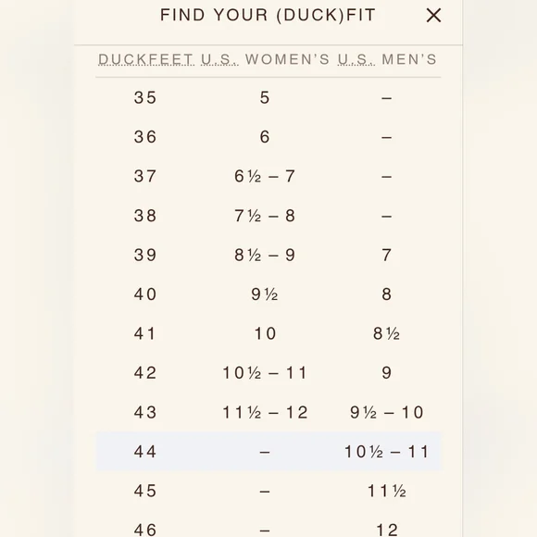Close the Find Your (Duck)Fit dialog

pos(433,16)
